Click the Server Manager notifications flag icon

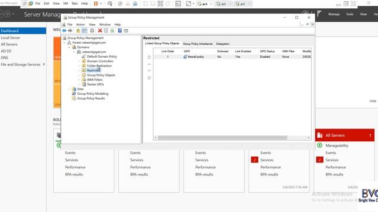(x=319, y=14)
